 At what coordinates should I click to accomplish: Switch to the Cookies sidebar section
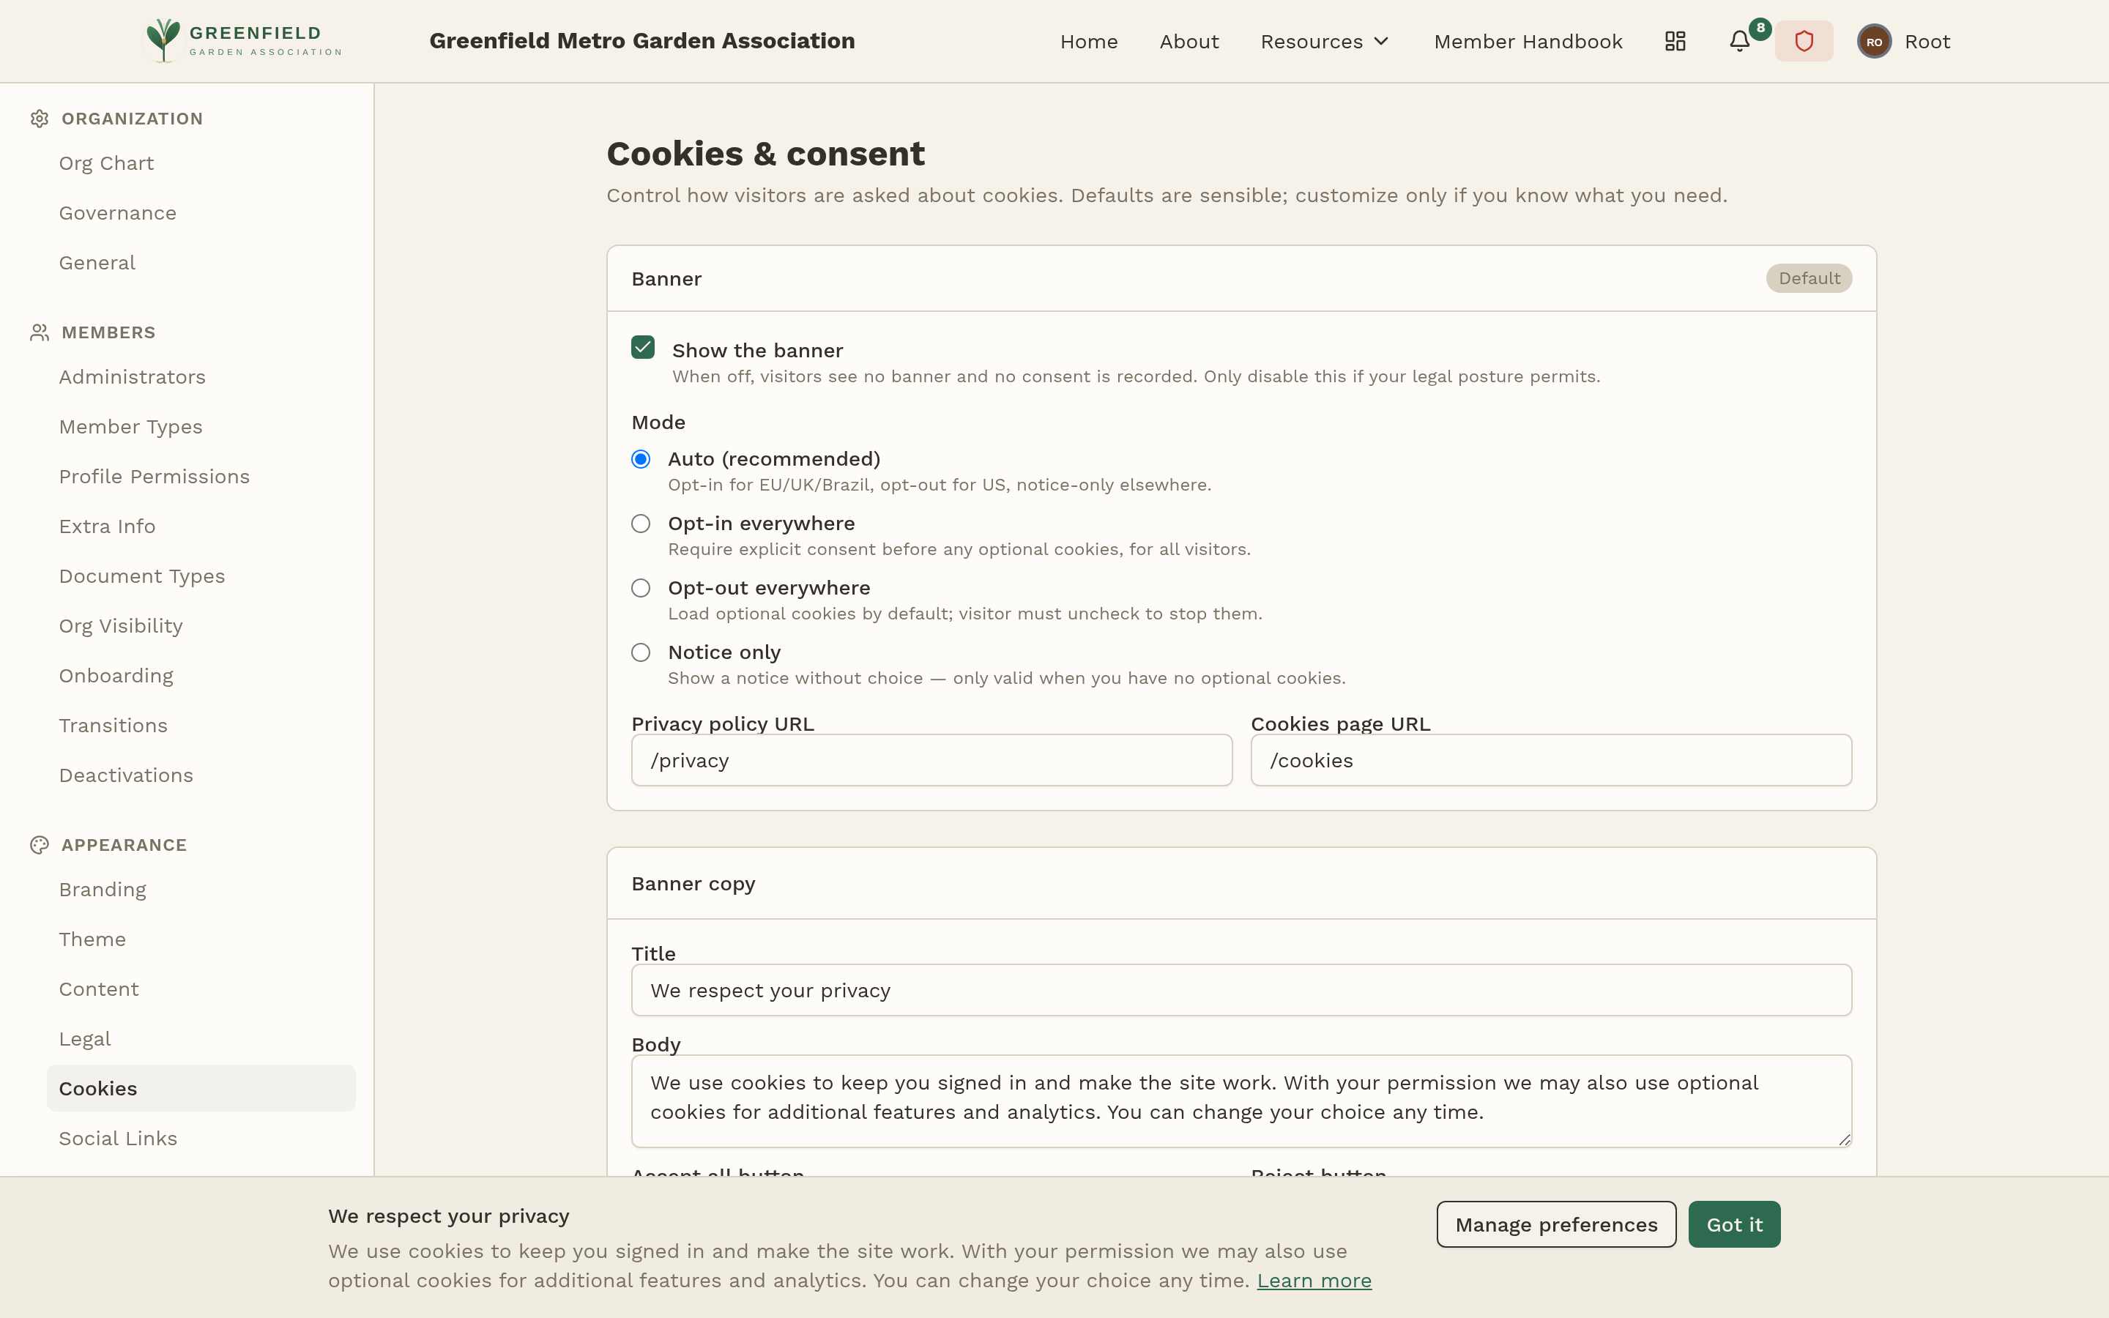[x=97, y=1087]
